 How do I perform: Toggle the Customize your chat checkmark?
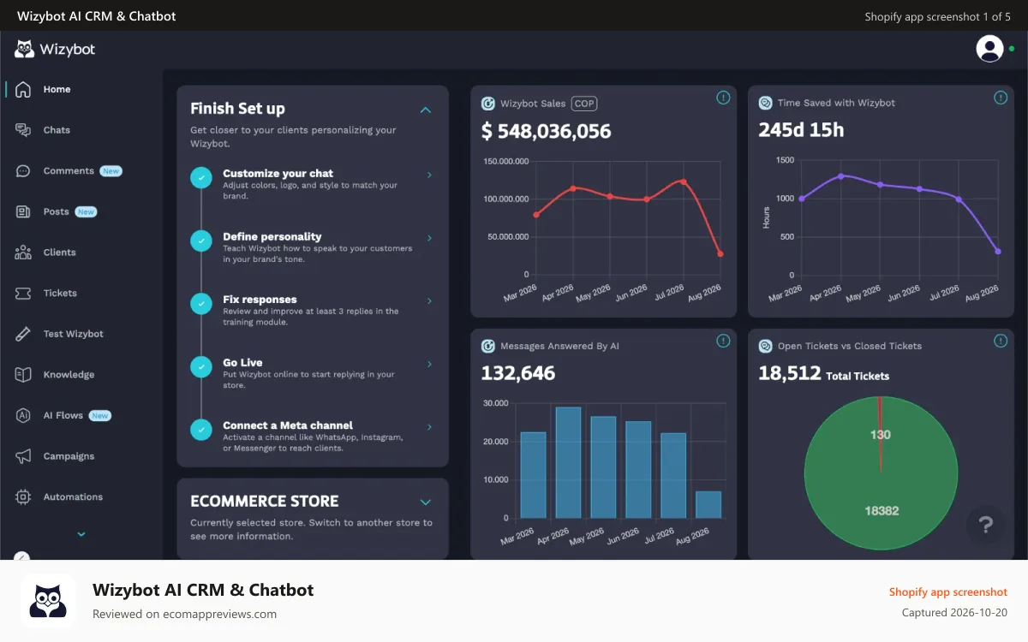click(x=201, y=177)
